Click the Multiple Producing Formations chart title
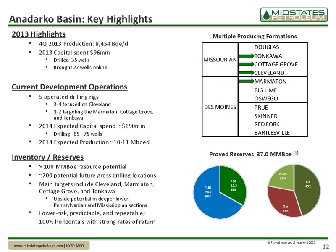 [x=255, y=37]
